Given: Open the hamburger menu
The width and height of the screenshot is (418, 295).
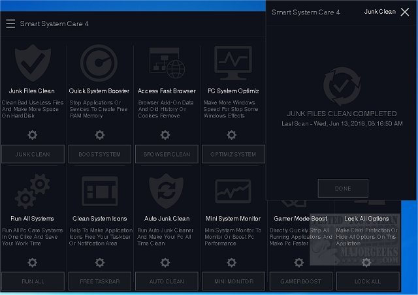Looking at the screenshot, I should pos(10,23).
